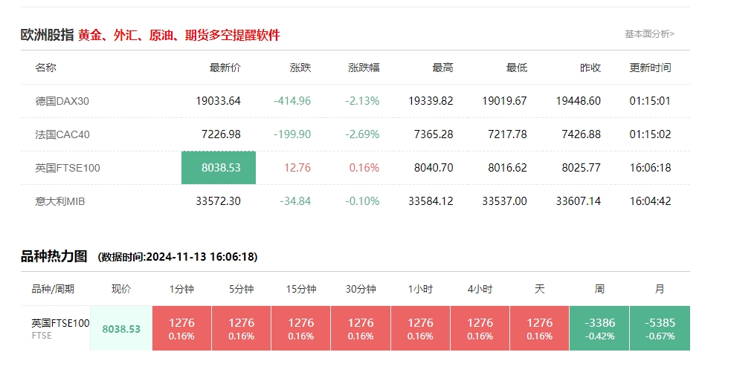
Task: Open the 法国CAC40 index row name
Action: (62, 134)
